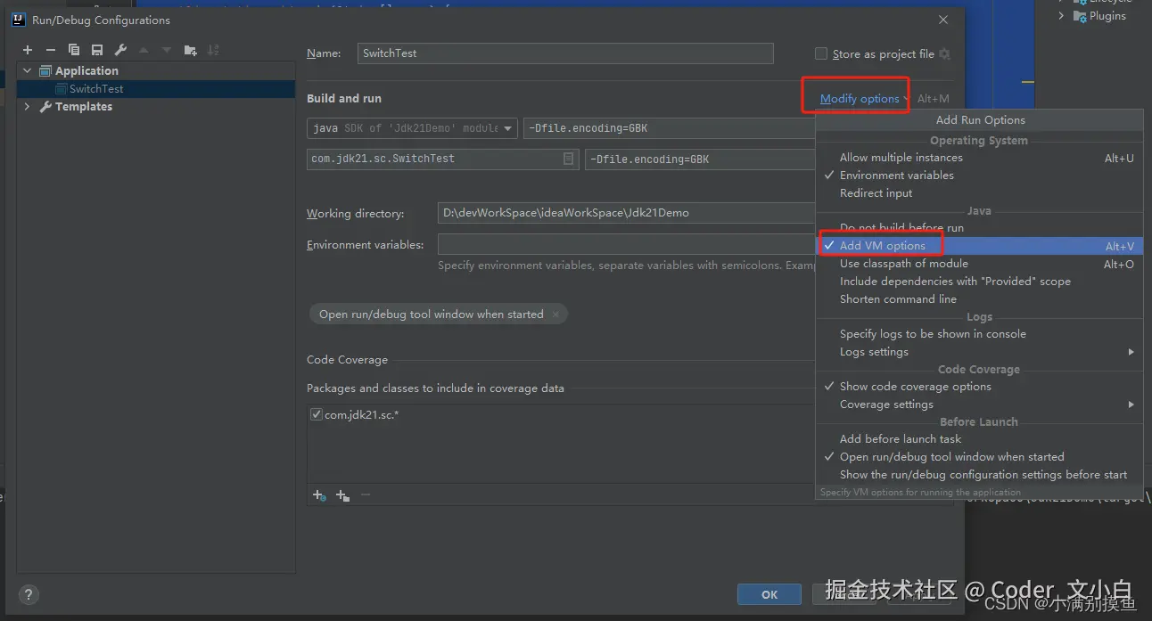
Task: Open edit templates via the wrench icon
Action: coord(120,50)
